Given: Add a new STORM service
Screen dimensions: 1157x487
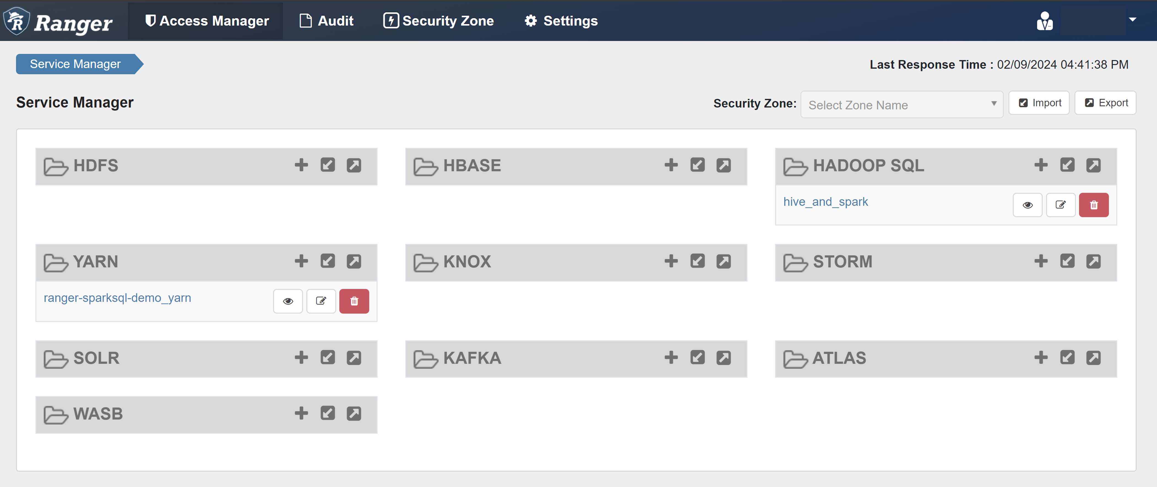Looking at the screenshot, I should point(1041,261).
